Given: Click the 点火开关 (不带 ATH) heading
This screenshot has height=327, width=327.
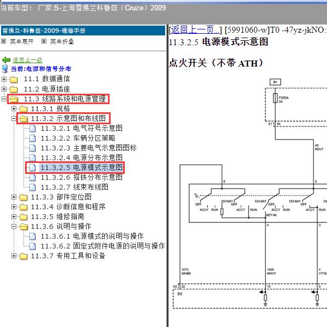Looking at the screenshot, I should 216,63.
